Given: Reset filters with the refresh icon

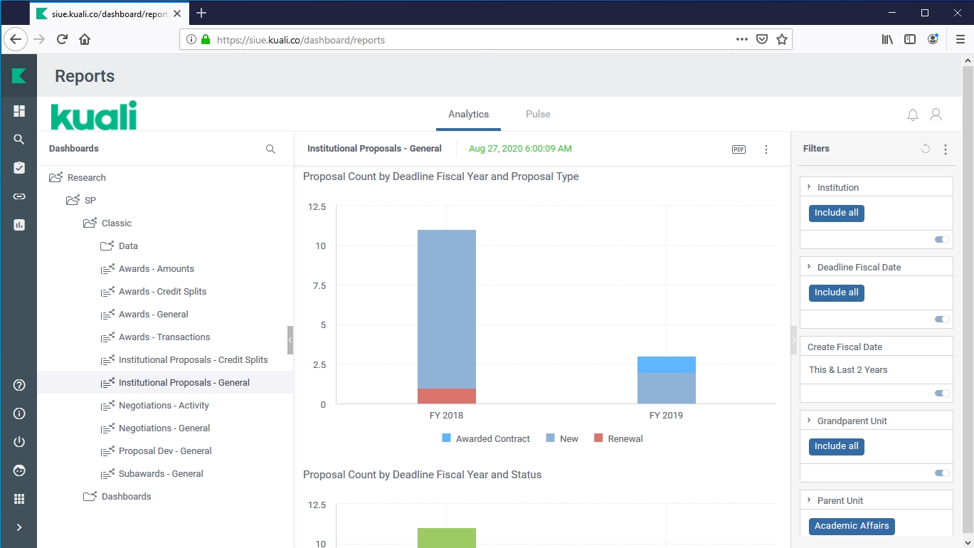Looking at the screenshot, I should [925, 149].
